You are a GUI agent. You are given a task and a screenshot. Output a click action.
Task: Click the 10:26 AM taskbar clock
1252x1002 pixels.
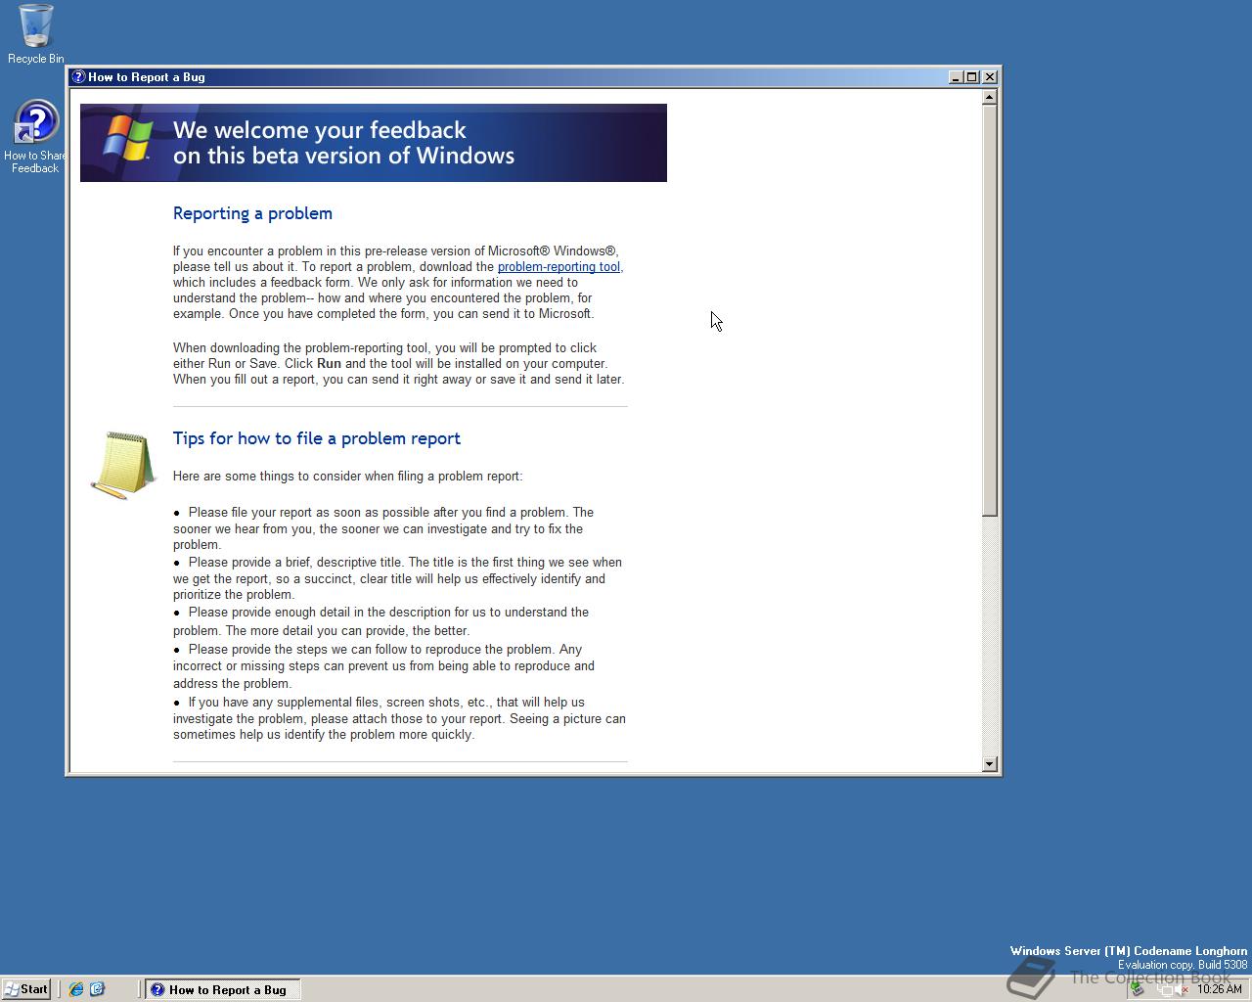pos(1220,989)
